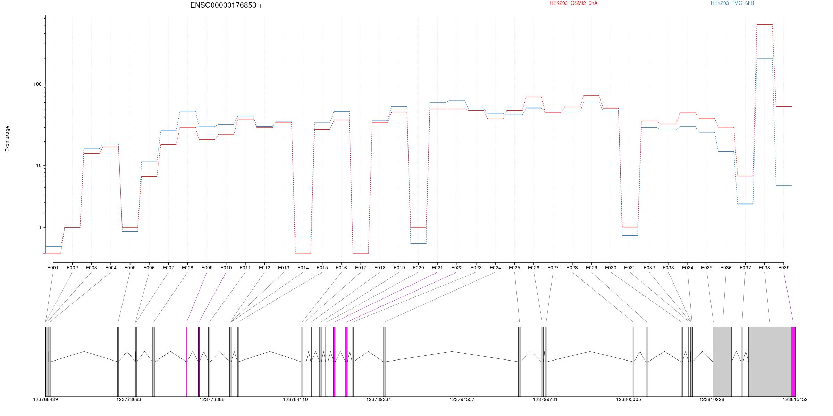Screen dimensions: 833x416
Task: Click genomic coordinate 123810228
Action: tap(712, 399)
